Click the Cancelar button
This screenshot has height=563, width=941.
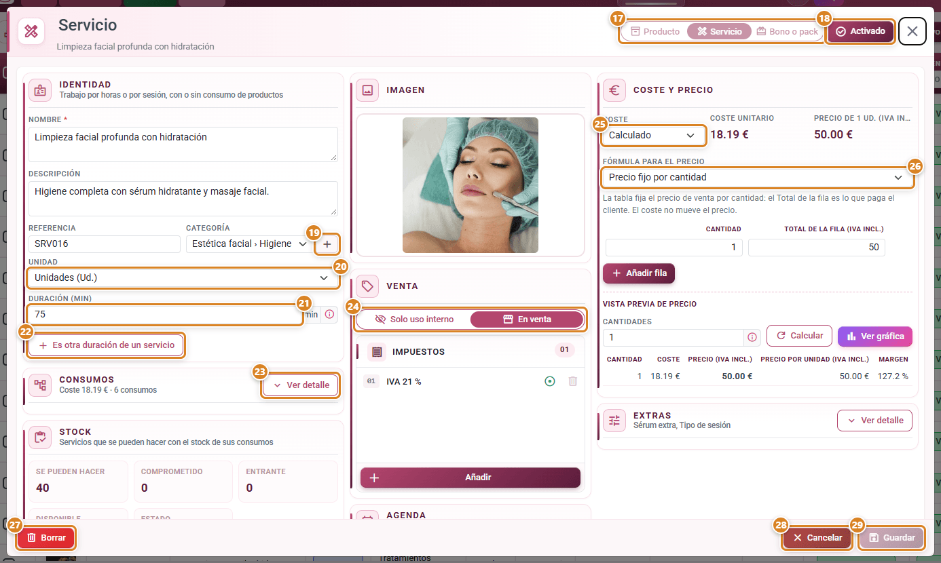(817, 538)
